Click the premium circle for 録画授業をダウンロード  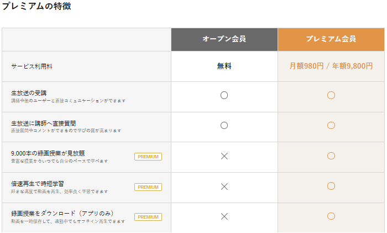331,216
